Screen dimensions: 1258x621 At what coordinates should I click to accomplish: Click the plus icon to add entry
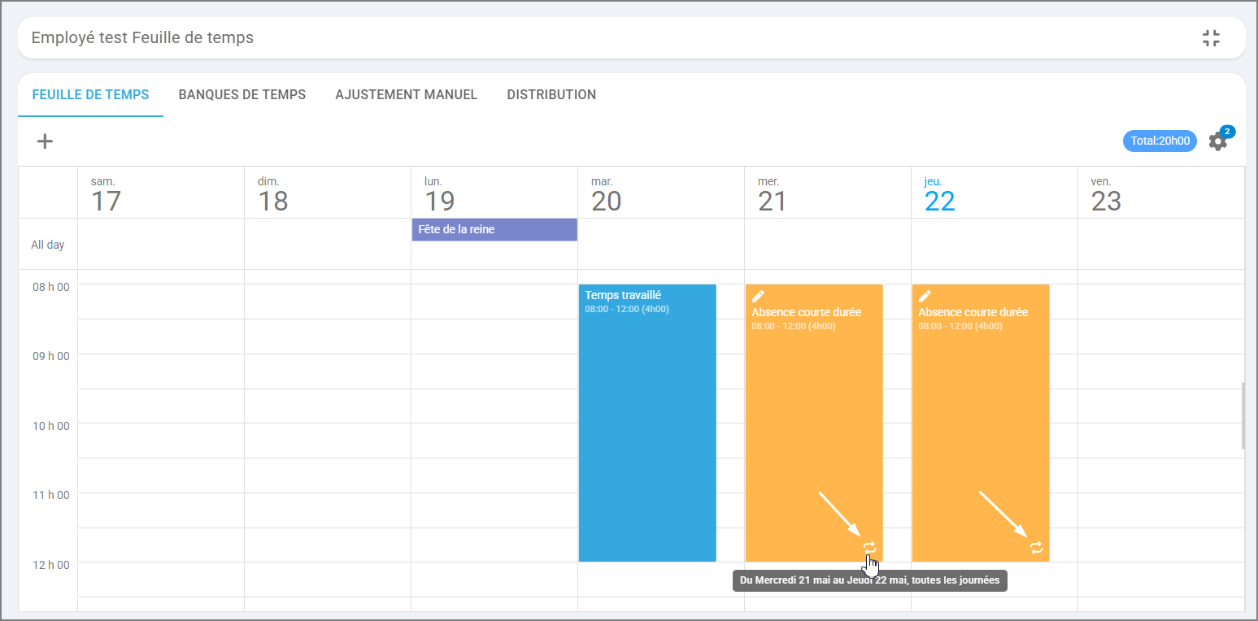[46, 141]
